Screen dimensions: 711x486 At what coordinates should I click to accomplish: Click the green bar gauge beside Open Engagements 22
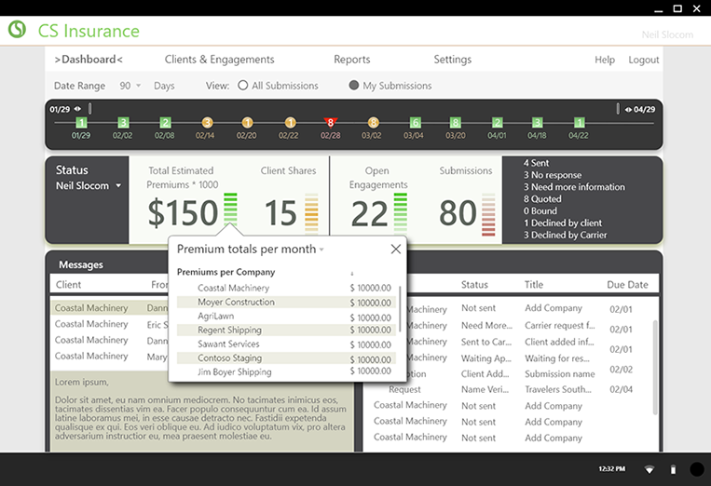[401, 211]
